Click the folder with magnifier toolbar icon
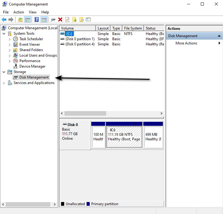 [x=81, y=19]
